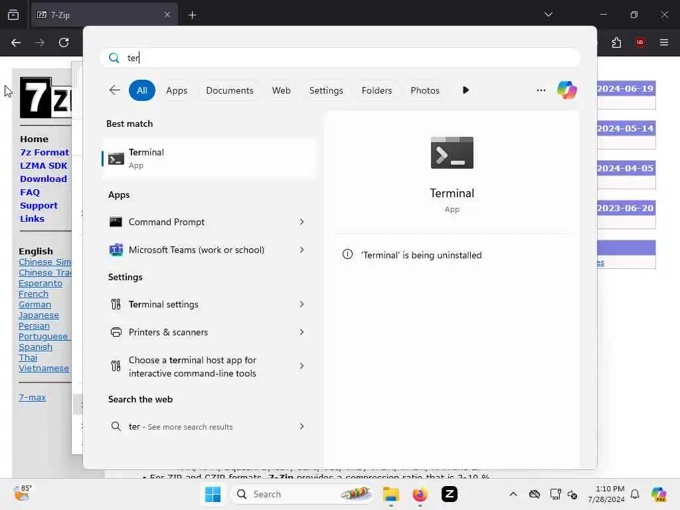The width and height of the screenshot is (680, 510).
Task: Open the three-dots more options menu
Action: pyautogui.click(x=541, y=90)
